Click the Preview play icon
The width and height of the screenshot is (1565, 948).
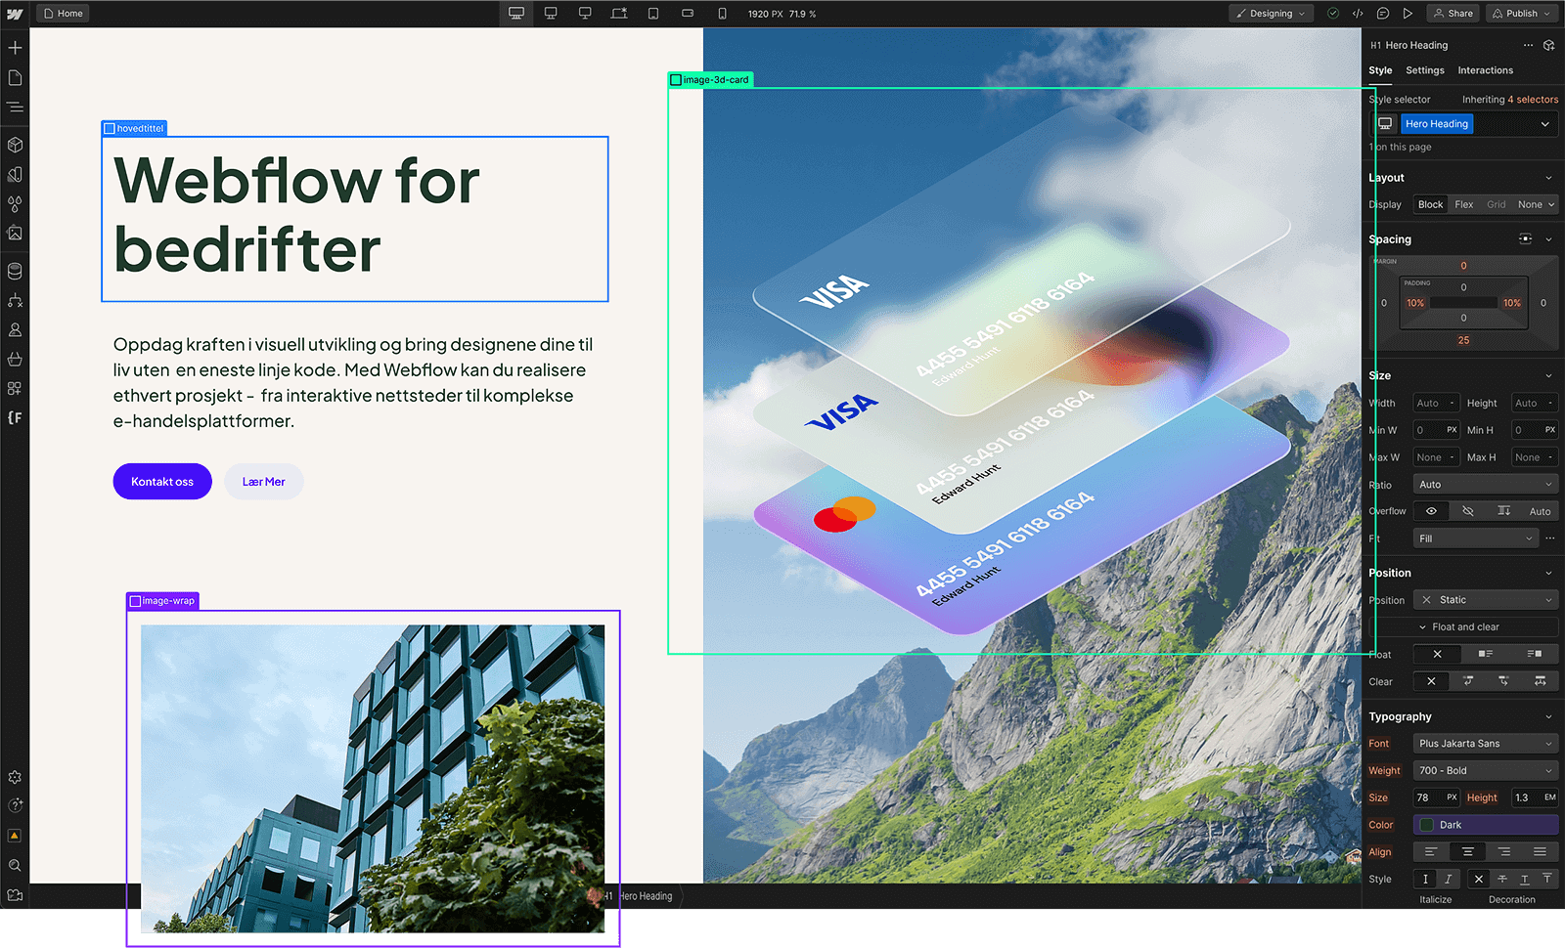click(1408, 14)
